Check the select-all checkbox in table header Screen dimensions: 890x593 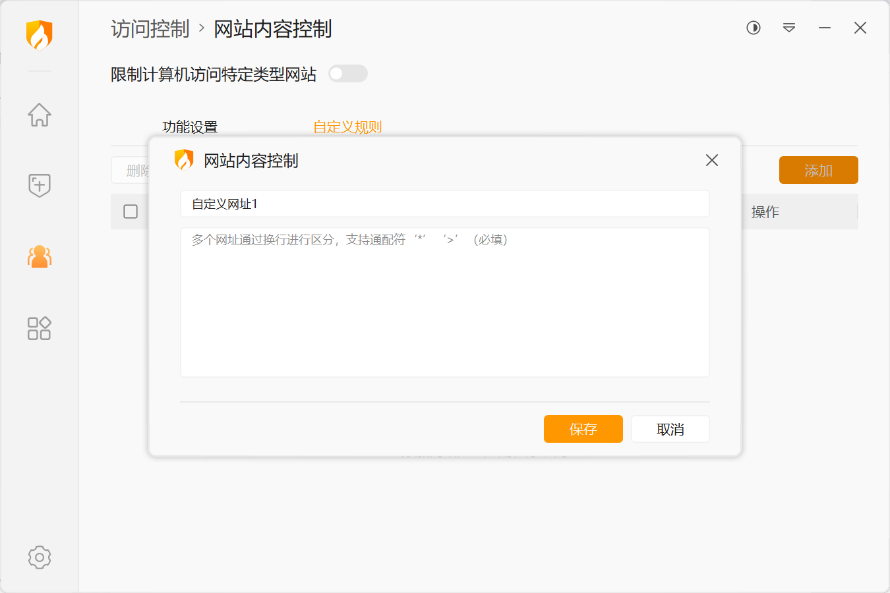131,212
